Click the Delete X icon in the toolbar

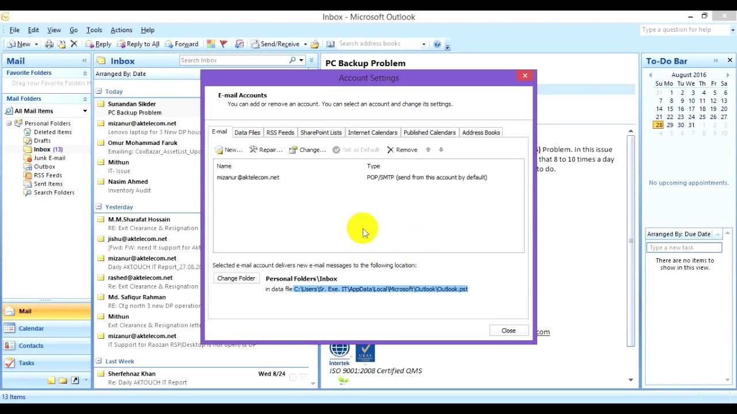pyautogui.click(x=74, y=44)
